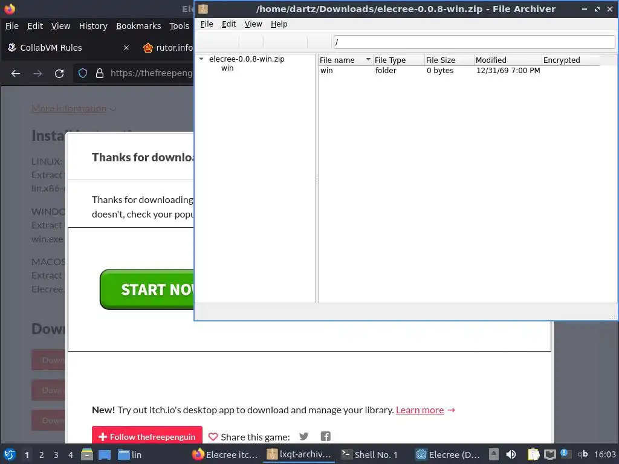This screenshot has height=464, width=619.
Task: Sort by the Modified column header
Action: click(508, 60)
